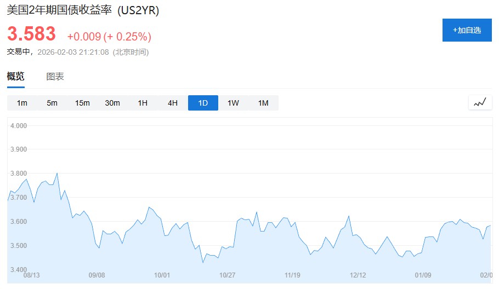Image resolution: width=499 pixels, height=289 pixels.
Task: Open the 图表 tab
Action: point(55,77)
